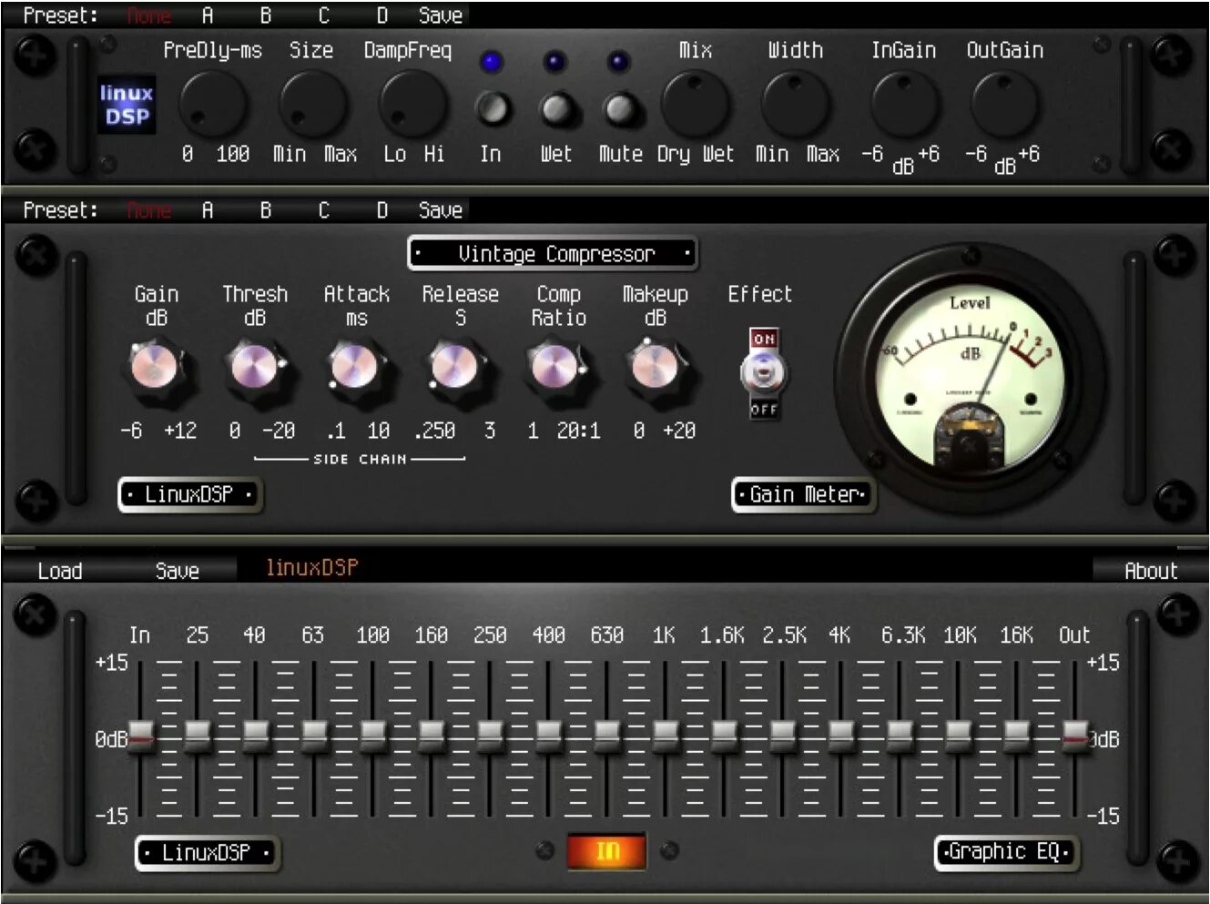The width and height of the screenshot is (1210, 904).
Task: Click the orange linuxDSP text display
Action: [x=312, y=567]
